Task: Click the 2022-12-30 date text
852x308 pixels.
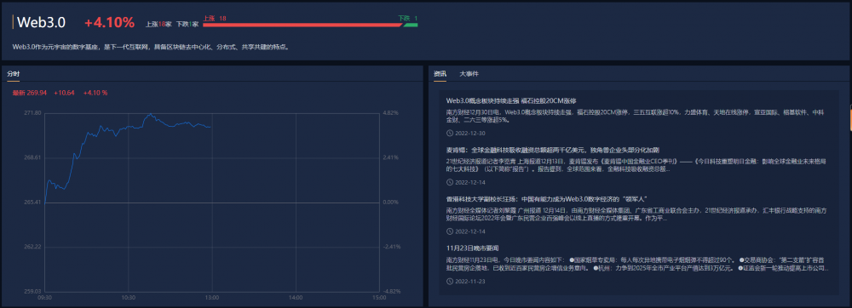Action: click(x=470, y=134)
